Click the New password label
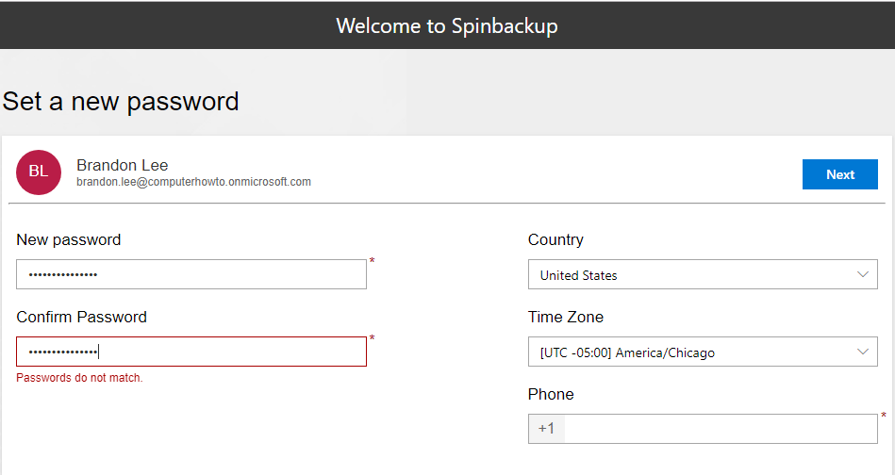The image size is (895, 475). 69,239
